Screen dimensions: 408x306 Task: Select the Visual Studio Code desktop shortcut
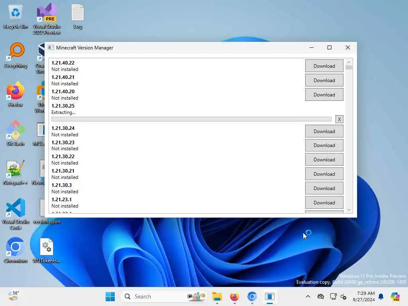click(16, 214)
